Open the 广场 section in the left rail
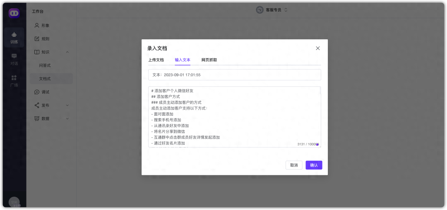This screenshot has width=447, height=210. click(14, 81)
